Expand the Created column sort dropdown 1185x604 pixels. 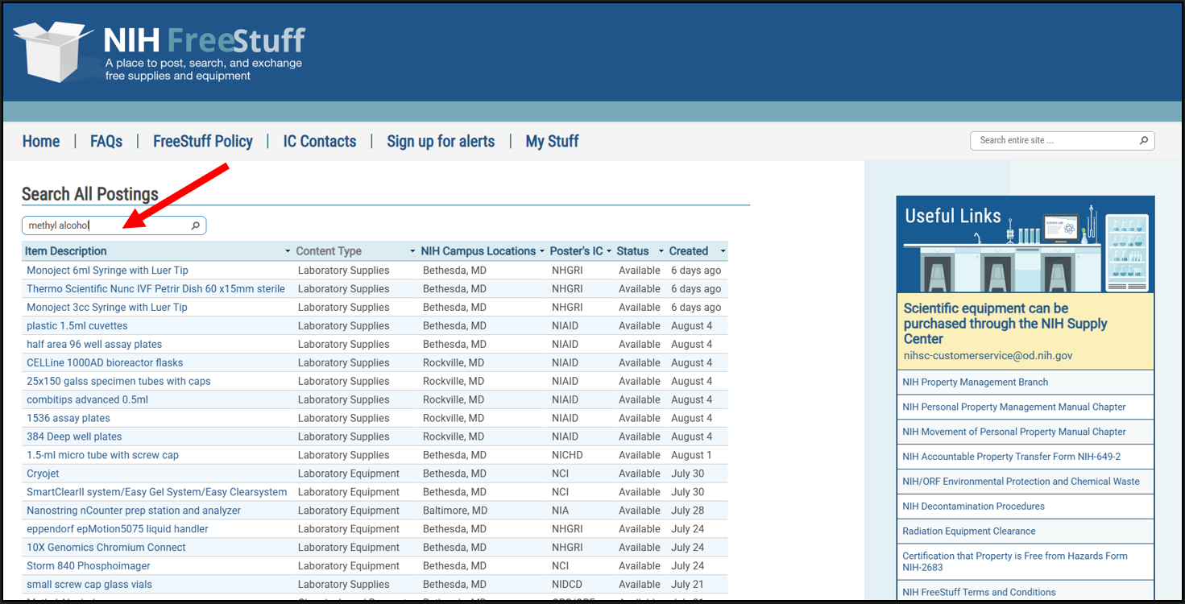click(x=723, y=252)
